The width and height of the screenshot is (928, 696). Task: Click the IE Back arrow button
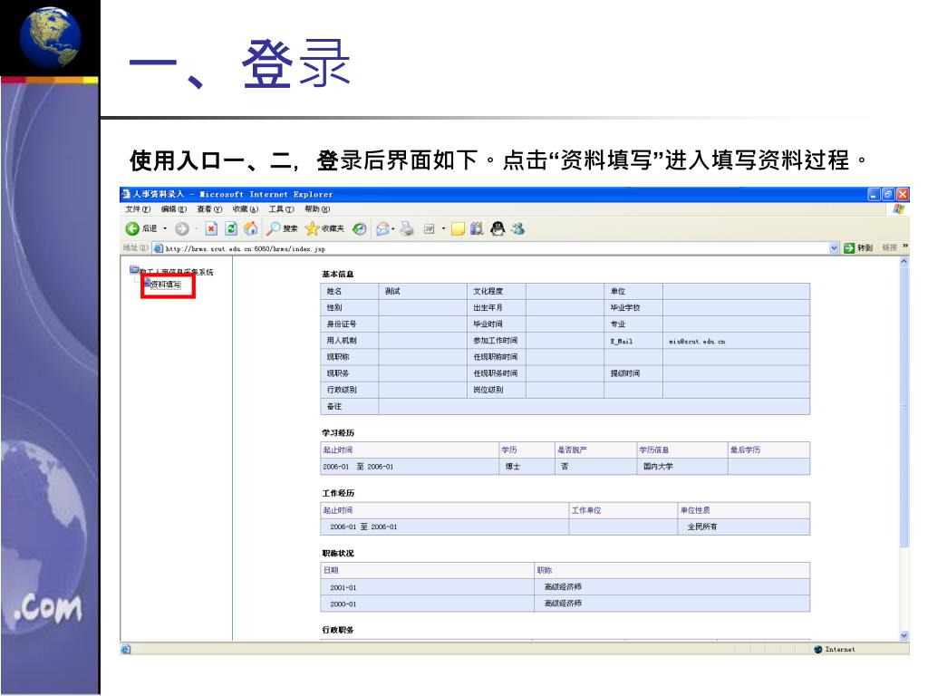point(132,228)
